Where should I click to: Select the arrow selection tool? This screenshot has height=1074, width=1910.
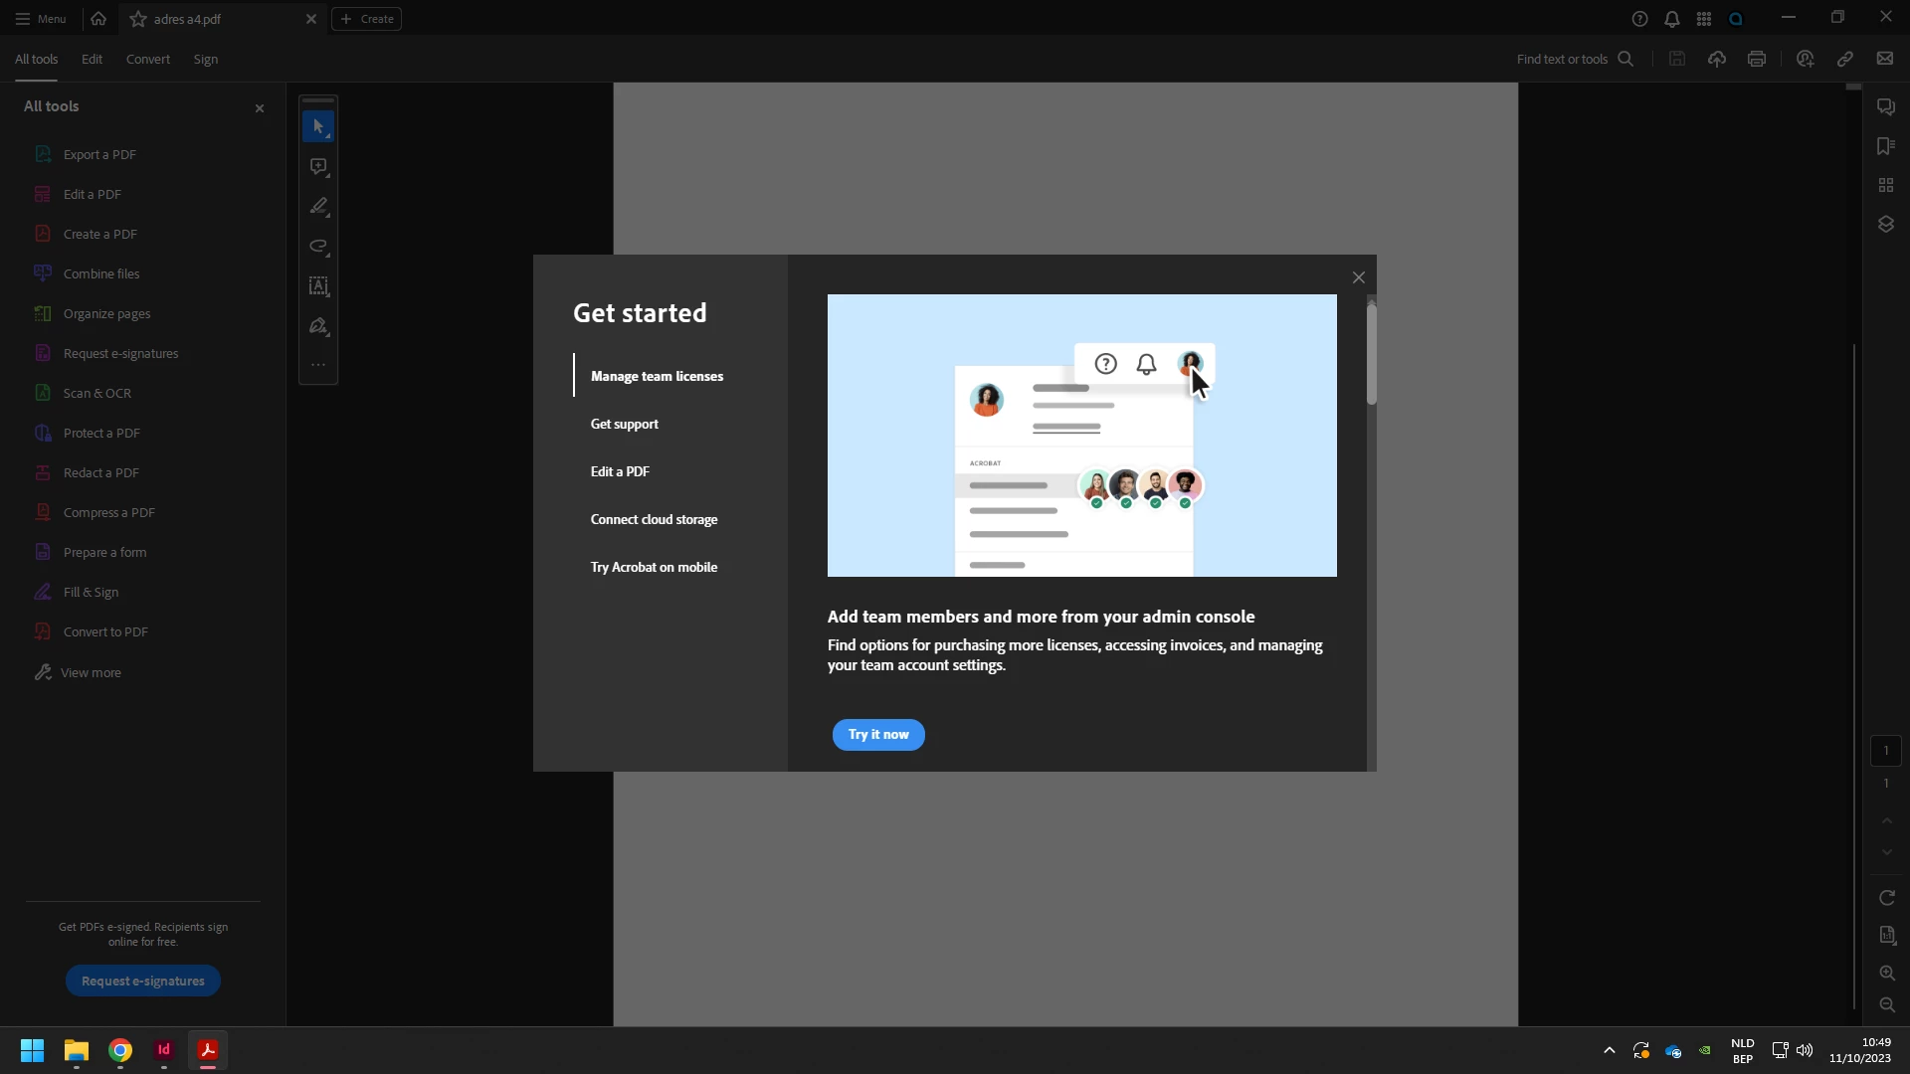pos(318,127)
